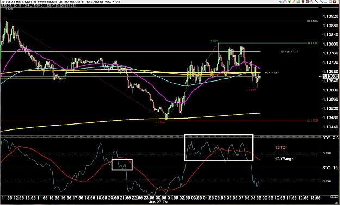
Task: Click the STO 9.3 indicator label
Action: click(330, 138)
